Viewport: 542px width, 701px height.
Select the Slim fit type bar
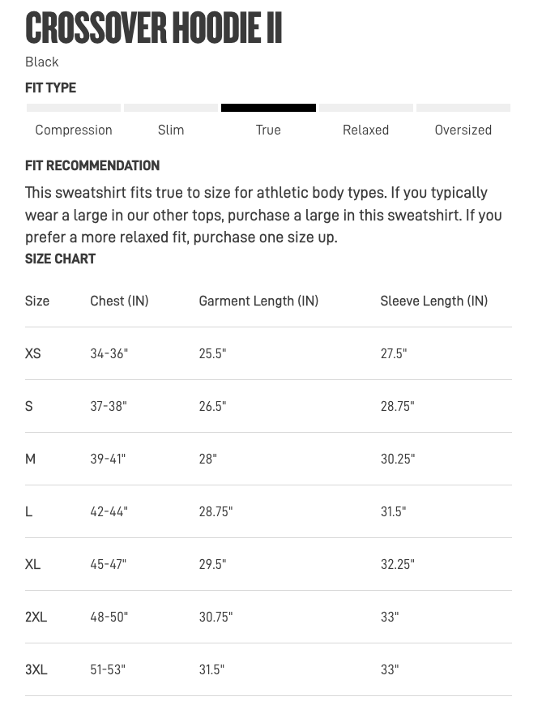[x=171, y=108]
